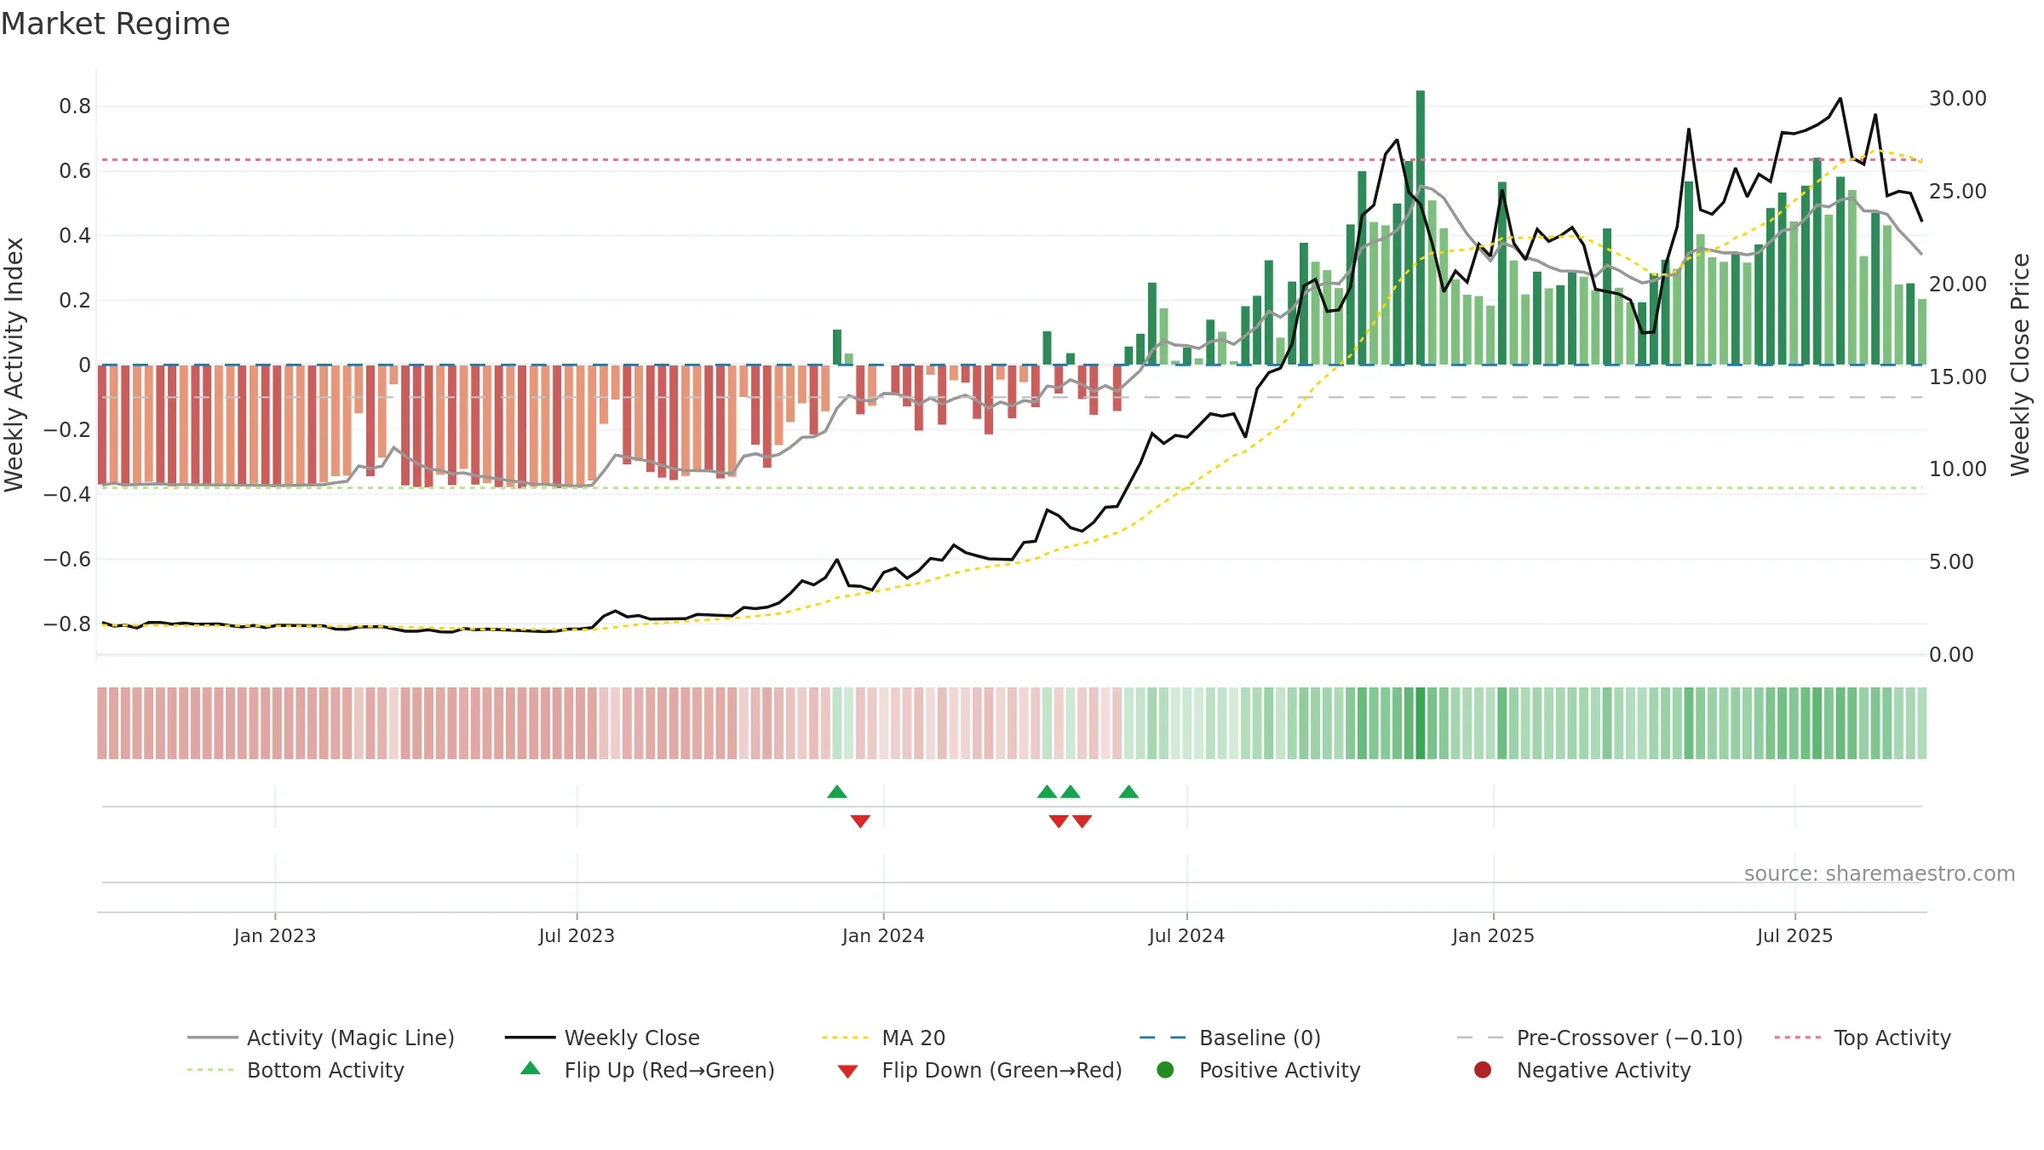Click the Jul 2024 x-axis label
This screenshot has width=2044, height=1150.
[1186, 935]
